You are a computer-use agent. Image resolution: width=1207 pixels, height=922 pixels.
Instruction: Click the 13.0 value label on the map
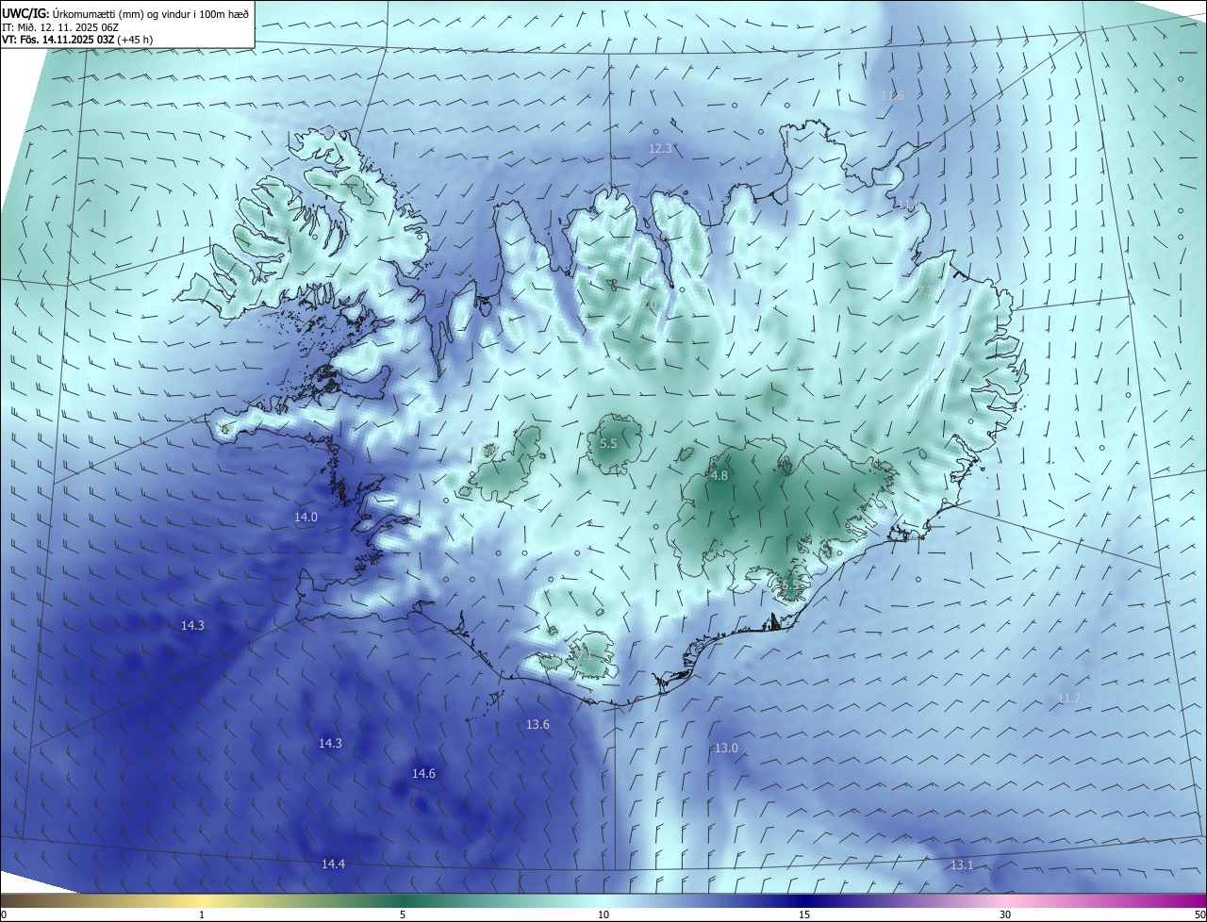click(726, 749)
